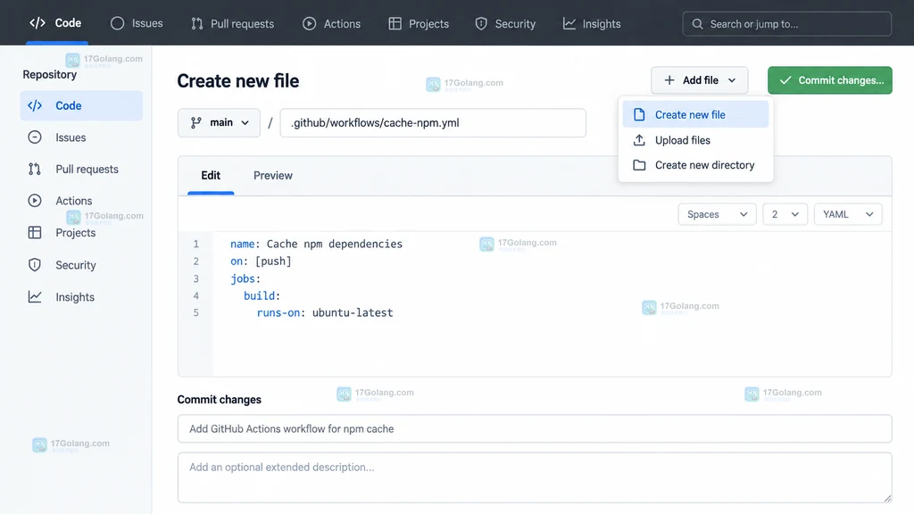
Task: Click the top bar Security shield icon
Action: [x=481, y=23]
